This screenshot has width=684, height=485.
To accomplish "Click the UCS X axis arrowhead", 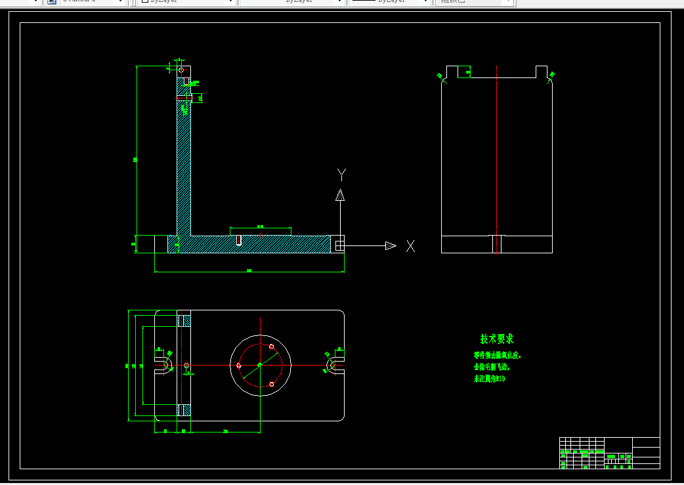I will click(x=391, y=246).
